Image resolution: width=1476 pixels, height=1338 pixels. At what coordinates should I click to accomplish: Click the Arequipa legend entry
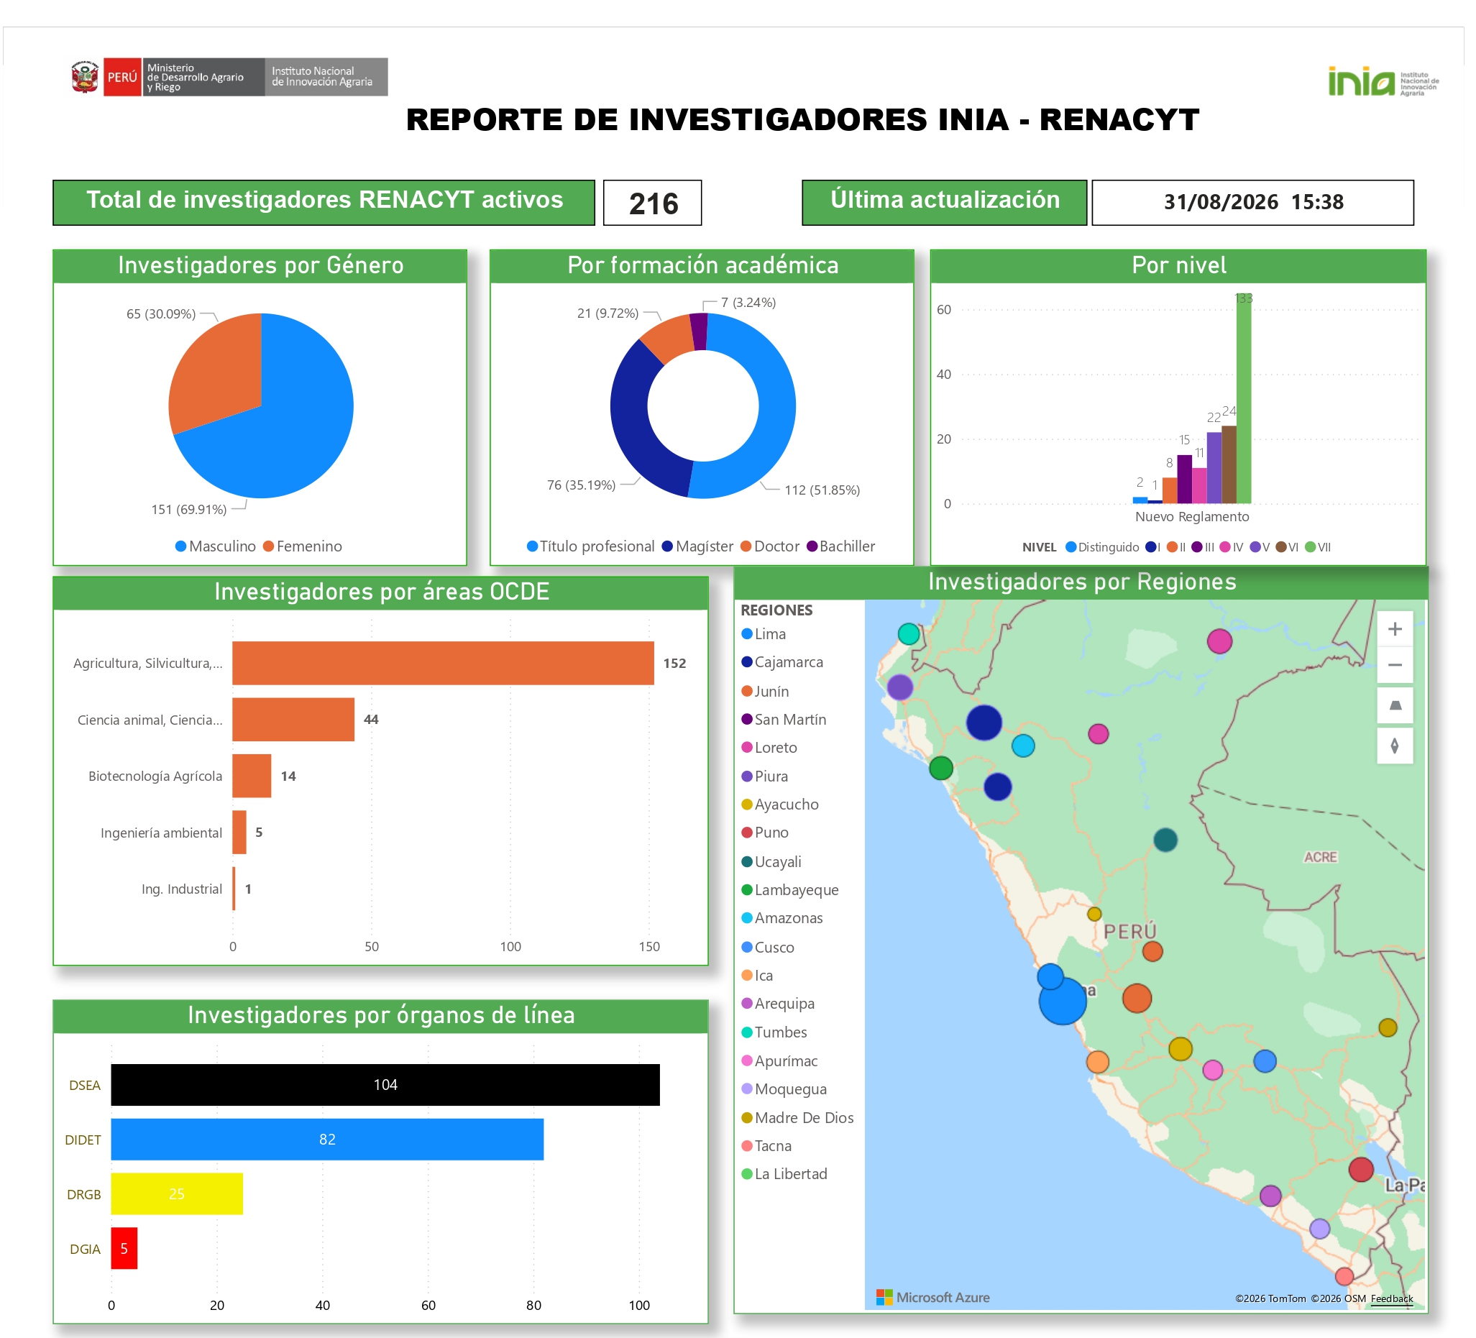coord(777,1003)
